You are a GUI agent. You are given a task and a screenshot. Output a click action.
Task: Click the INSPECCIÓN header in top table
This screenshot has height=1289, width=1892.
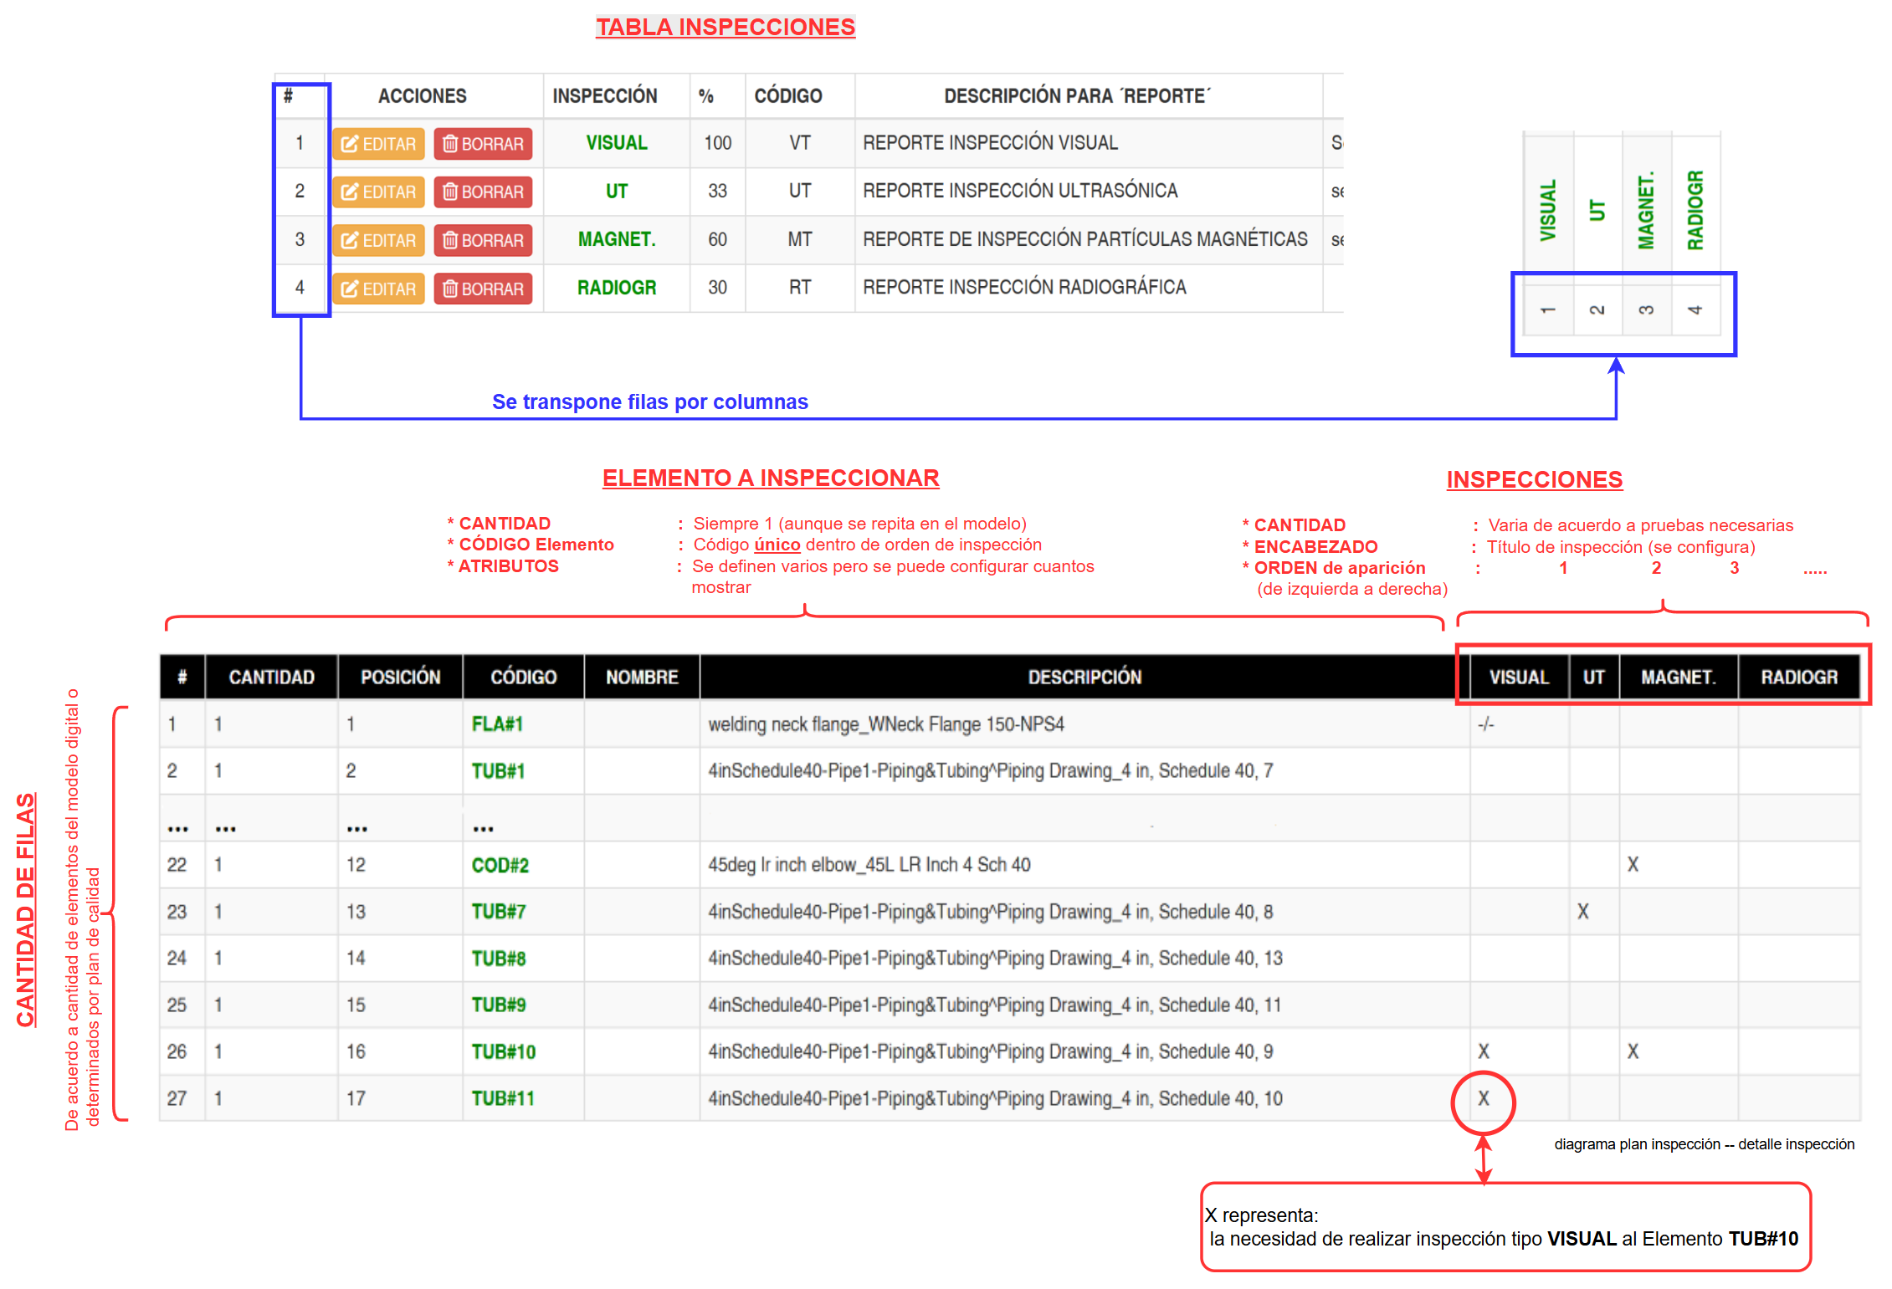tap(604, 96)
